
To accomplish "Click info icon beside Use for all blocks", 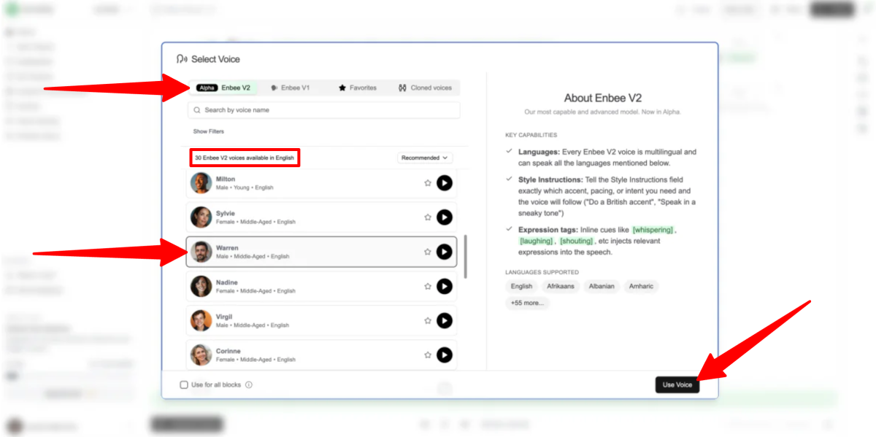I will (x=249, y=384).
